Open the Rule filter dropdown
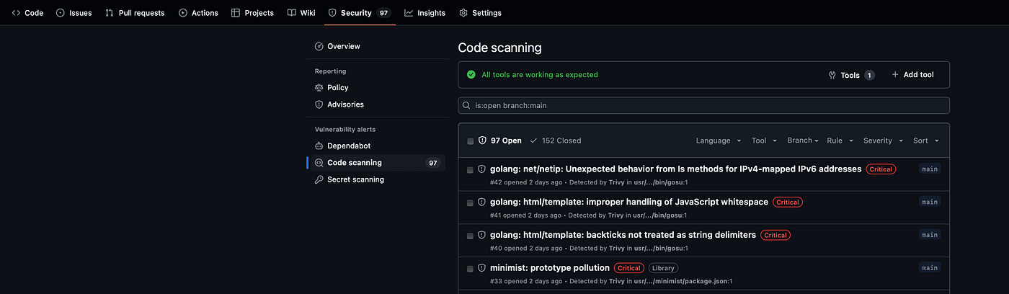The image size is (1009, 294). [x=840, y=141]
